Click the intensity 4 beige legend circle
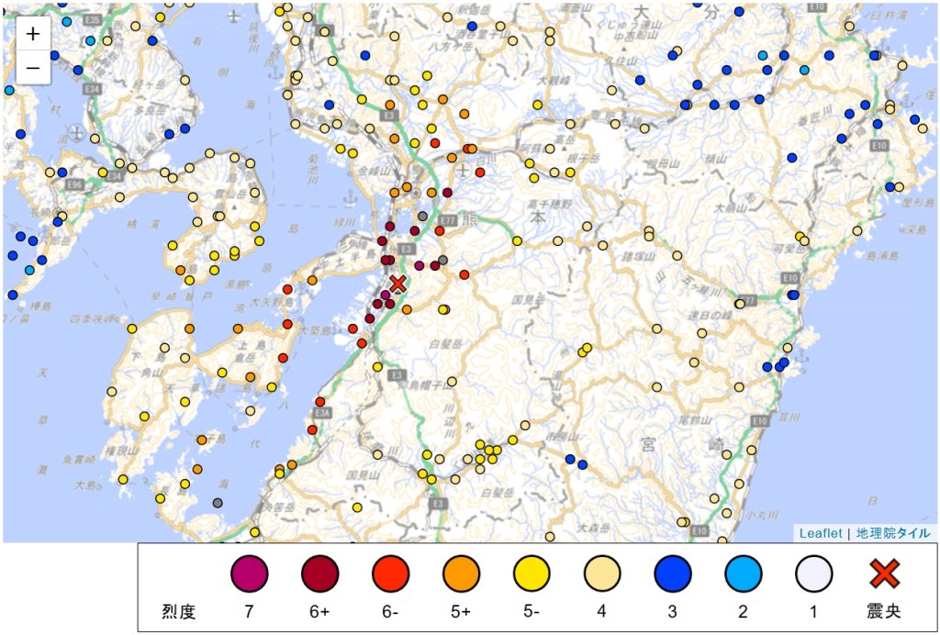The height and width of the screenshot is (635, 940). click(x=602, y=574)
